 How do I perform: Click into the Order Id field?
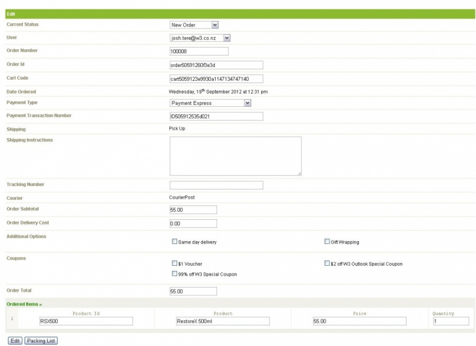coord(217,65)
